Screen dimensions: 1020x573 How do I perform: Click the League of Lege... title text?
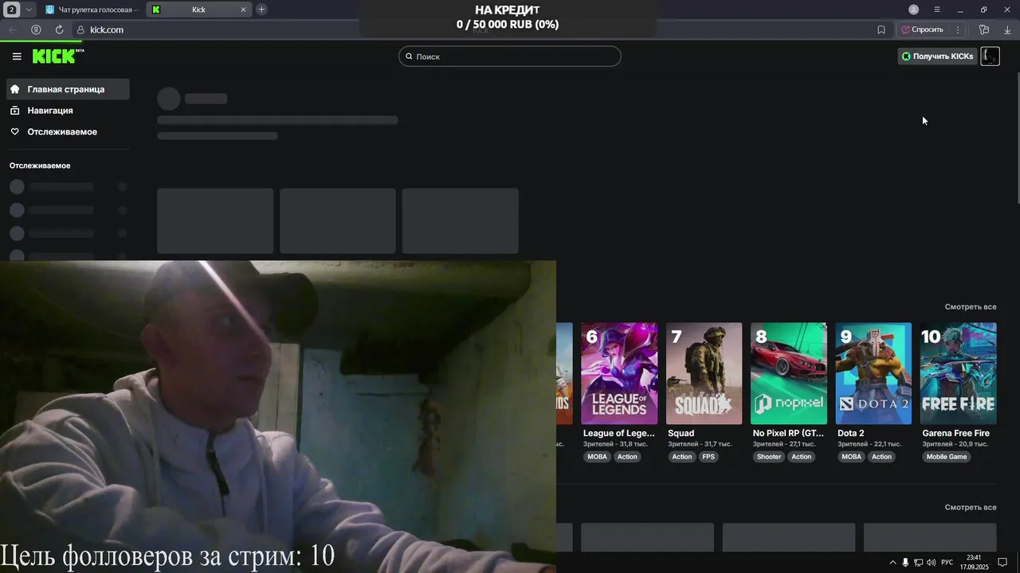tap(619, 433)
